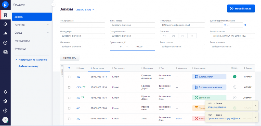The image size is (261, 126).
Task: Select the checkbox for order 35C
Action: pos(69,98)
